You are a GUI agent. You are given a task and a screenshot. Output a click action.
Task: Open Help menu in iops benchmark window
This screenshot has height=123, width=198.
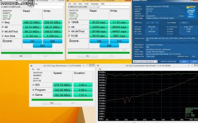pos(103,4)
